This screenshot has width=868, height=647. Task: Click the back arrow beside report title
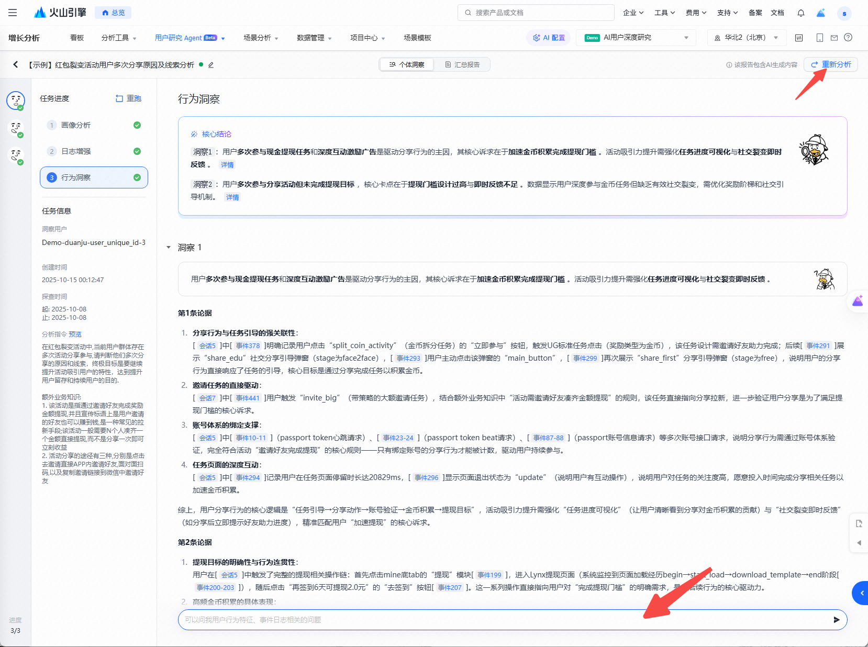click(x=16, y=64)
